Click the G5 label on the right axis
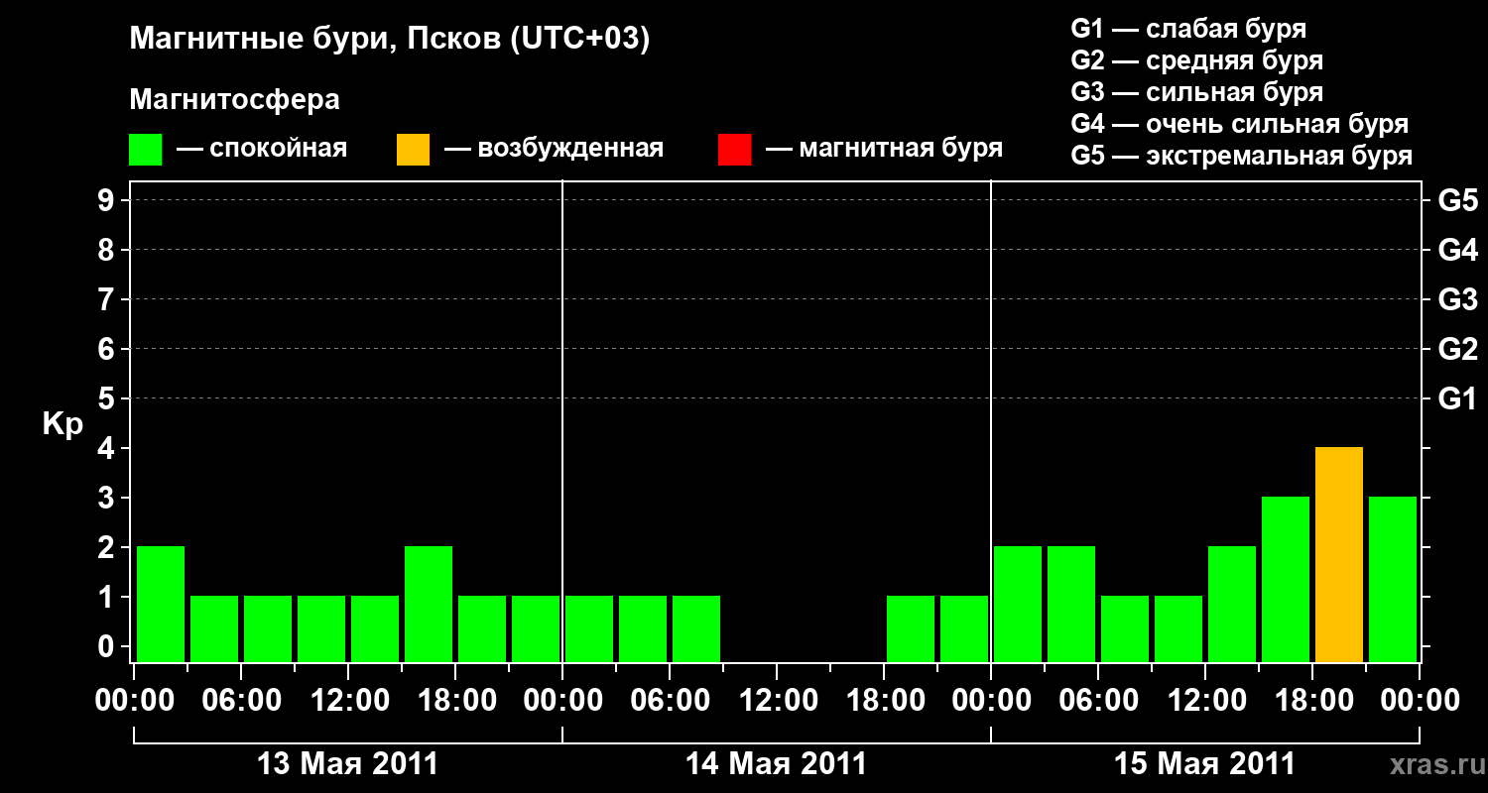The width and height of the screenshot is (1488, 793). pyautogui.click(x=1458, y=200)
